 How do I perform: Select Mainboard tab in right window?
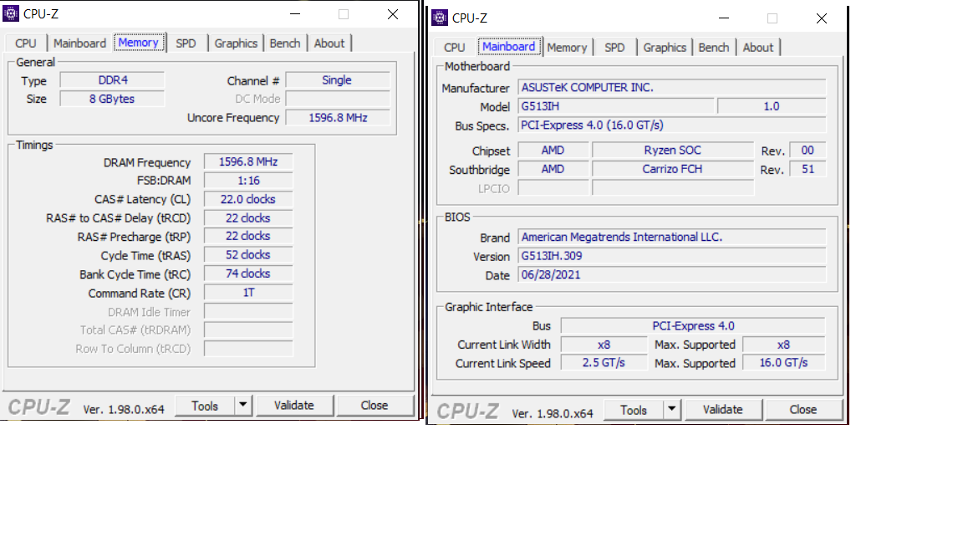508,47
